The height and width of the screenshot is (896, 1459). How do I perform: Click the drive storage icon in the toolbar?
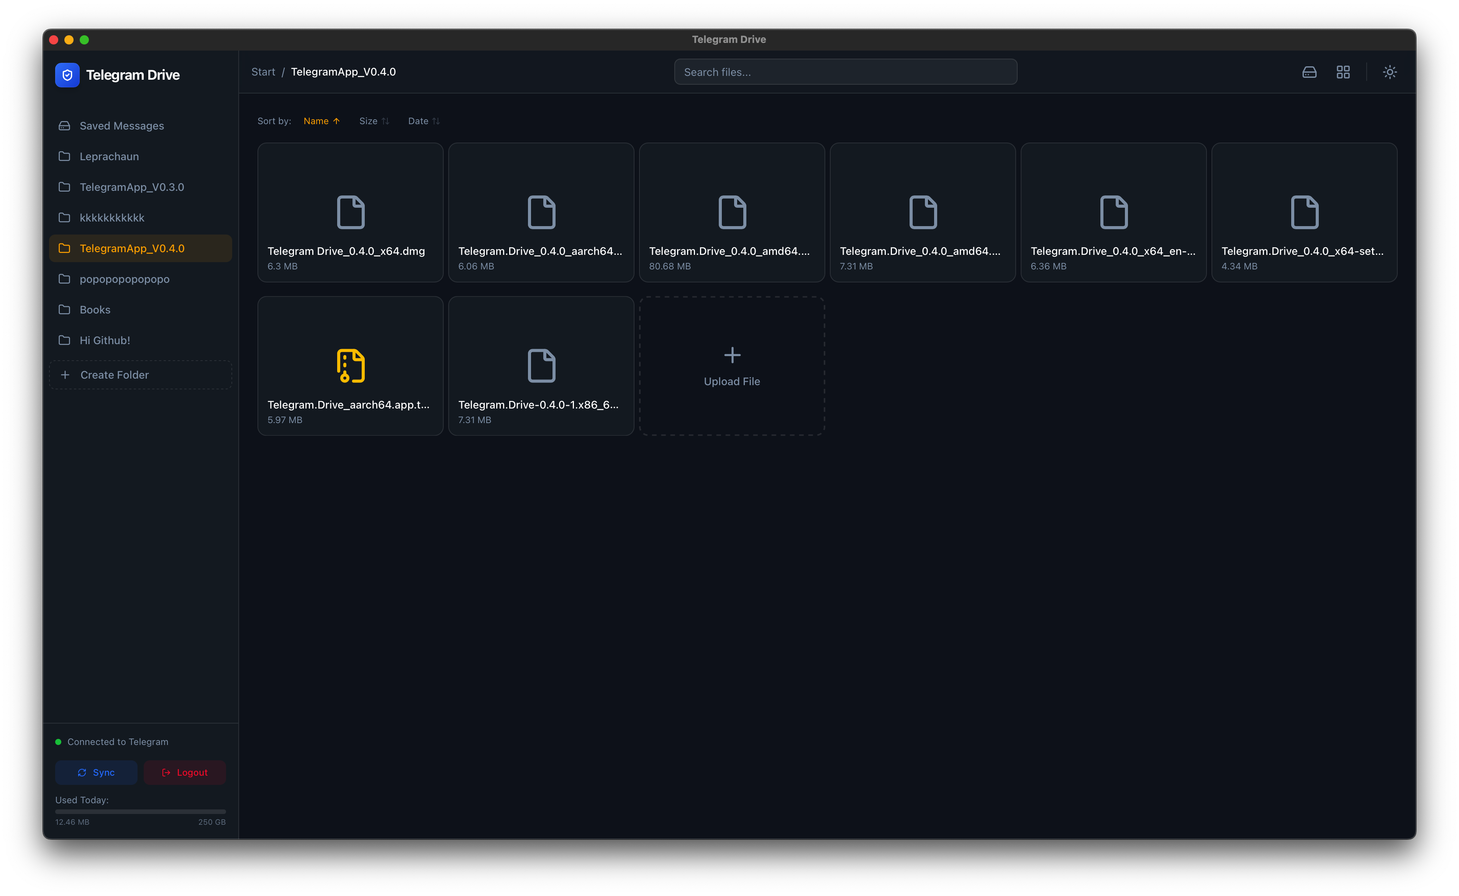coord(1310,72)
